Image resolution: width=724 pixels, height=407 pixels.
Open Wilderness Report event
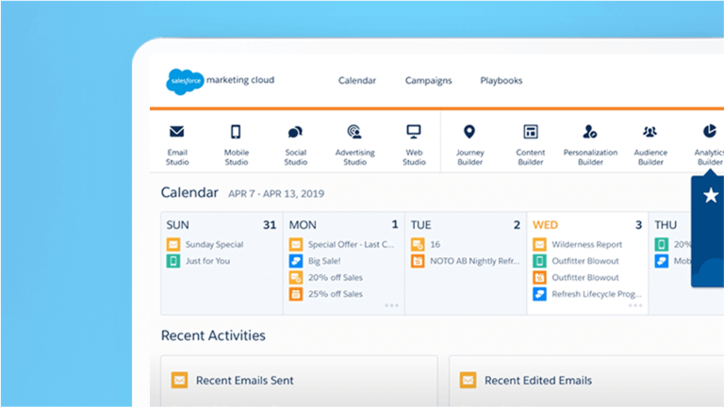click(585, 245)
